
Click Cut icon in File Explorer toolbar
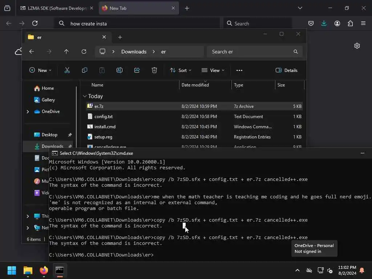click(67, 70)
